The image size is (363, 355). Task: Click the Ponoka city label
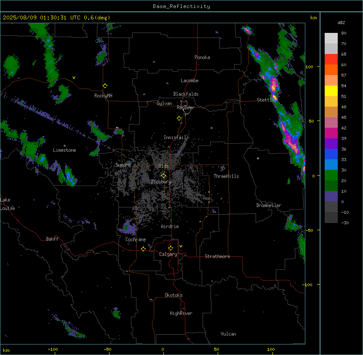pyautogui.click(x=202, y=57)
